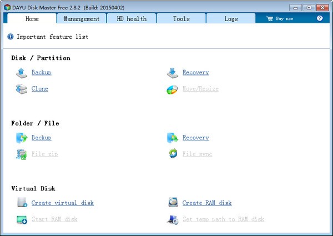
Task: Click the Folder Recovery icon
Action: (x=173, y=138)
